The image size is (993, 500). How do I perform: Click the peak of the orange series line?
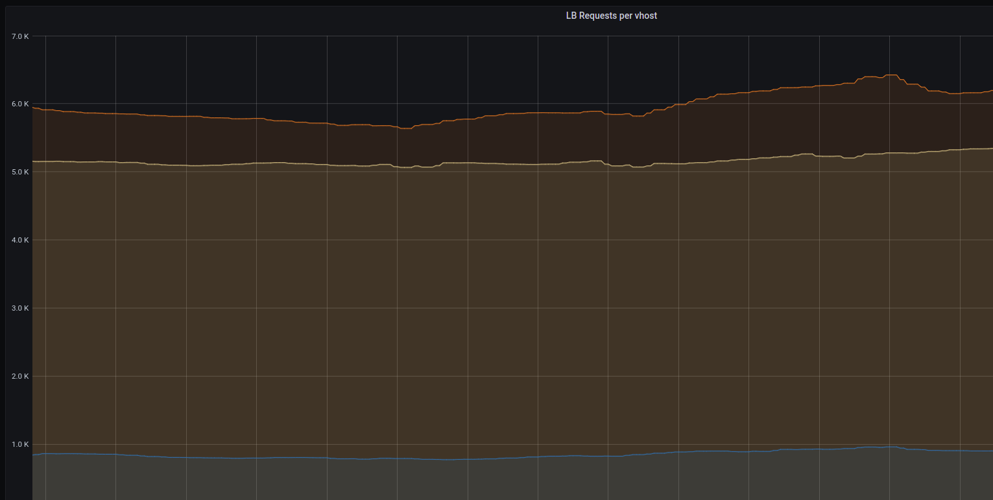(891, 75)
